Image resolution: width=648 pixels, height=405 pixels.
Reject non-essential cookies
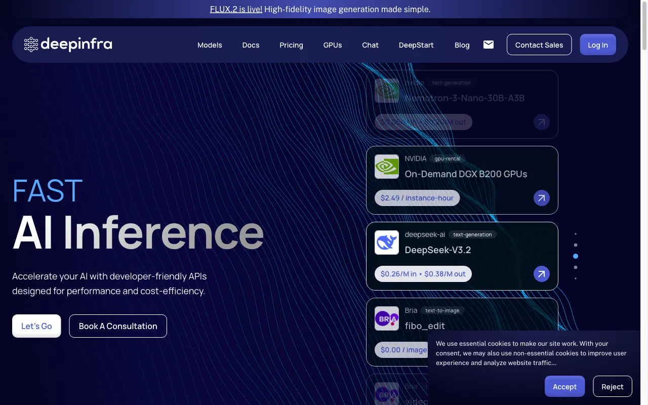[613, 386]
